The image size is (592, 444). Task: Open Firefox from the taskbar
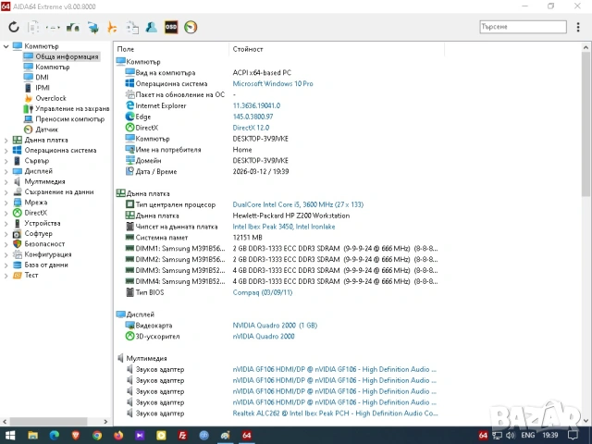118,436
